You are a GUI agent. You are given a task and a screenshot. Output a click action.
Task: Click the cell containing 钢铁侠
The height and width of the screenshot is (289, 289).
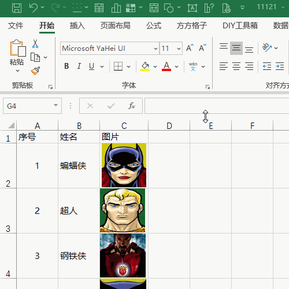click(x=79, y=256)
